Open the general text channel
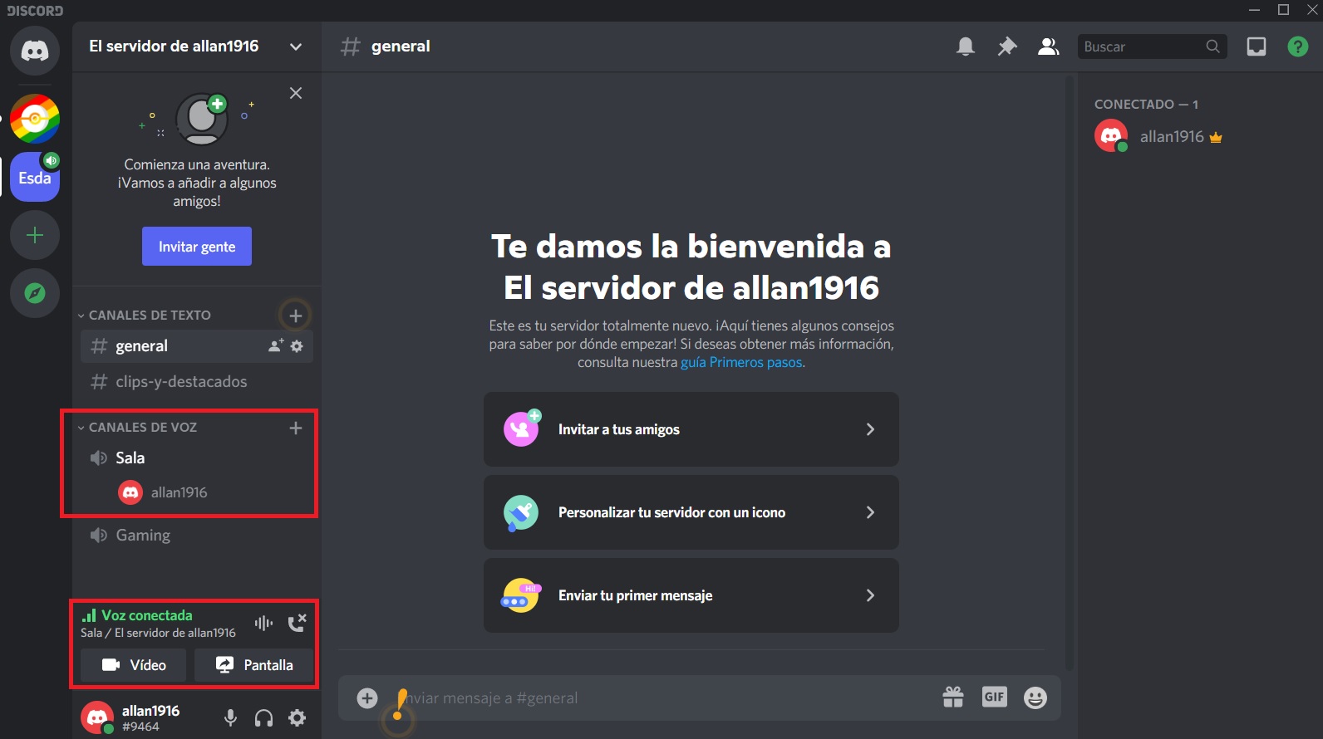This screenshot has width=1323, height=739. pos(197,346)
